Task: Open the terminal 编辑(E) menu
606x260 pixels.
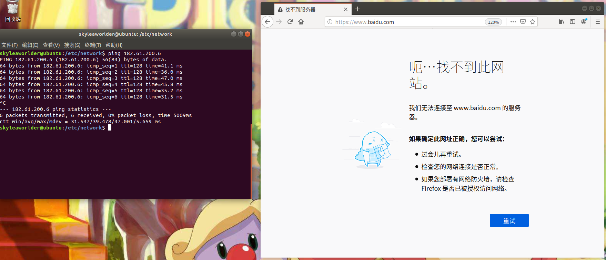Action: click(x=30, y=45)
